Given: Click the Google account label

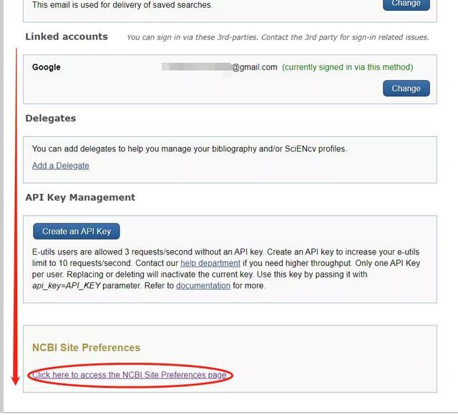Looking at the screenshot, I should click(47, 67).
